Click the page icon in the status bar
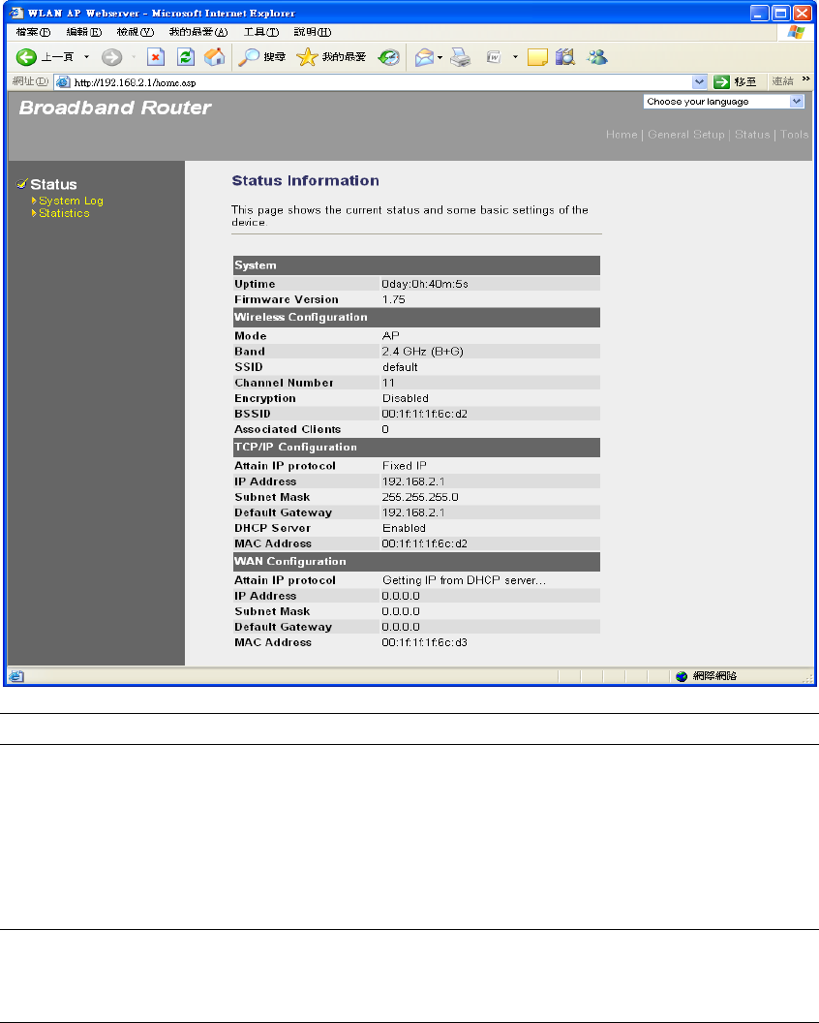This screenshot has height=1023, width=819. (x=16, y=676)
